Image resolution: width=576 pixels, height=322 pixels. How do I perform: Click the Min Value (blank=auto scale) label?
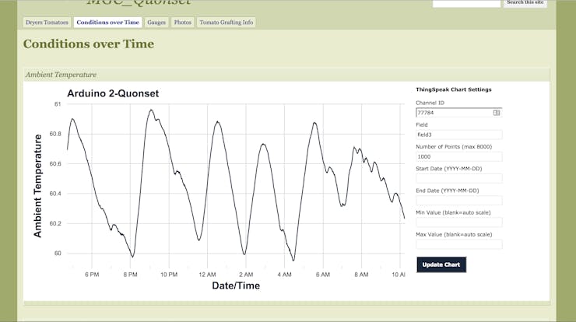point(453,212)
